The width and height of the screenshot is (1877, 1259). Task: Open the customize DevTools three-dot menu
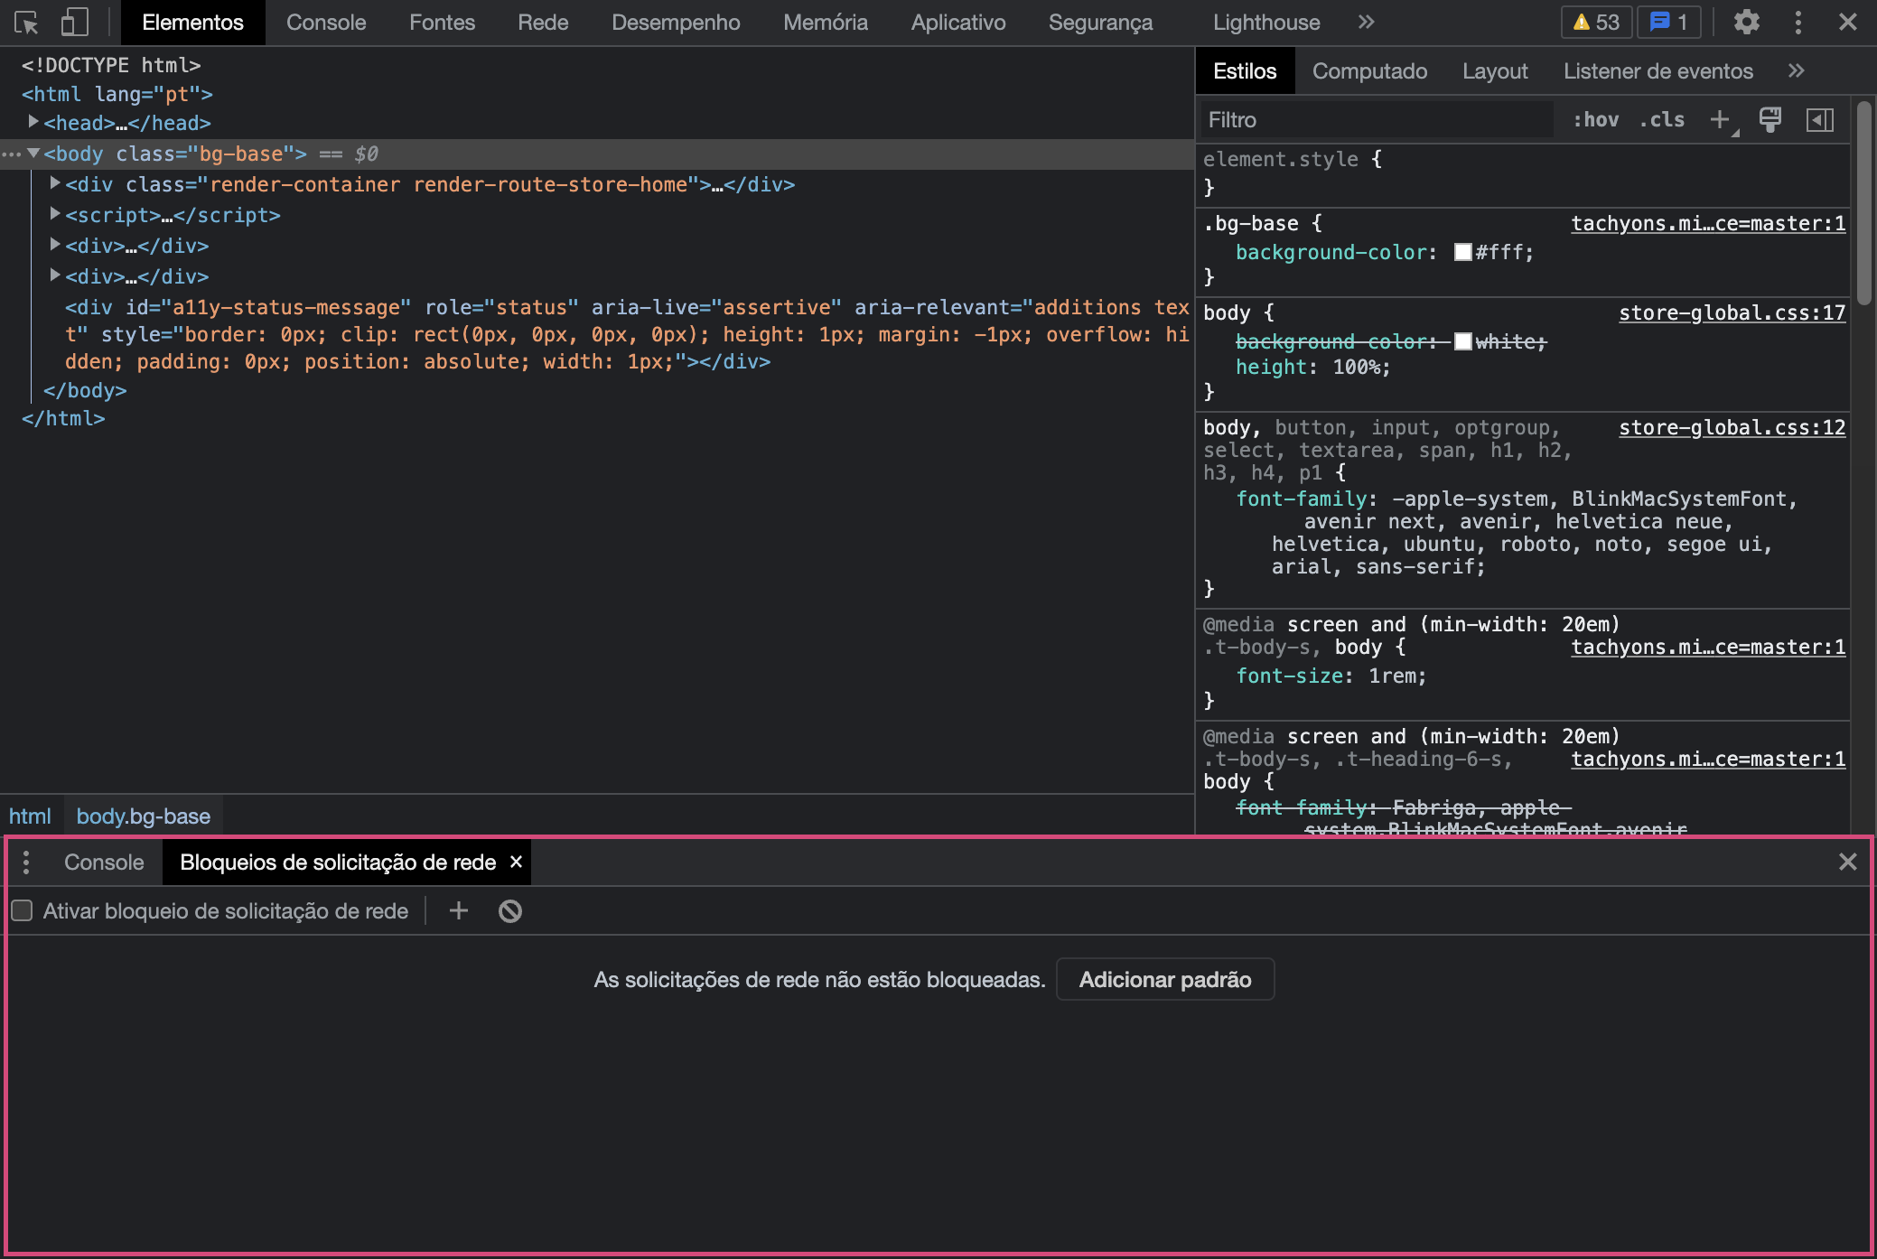pyautogui.click(x=1798, y=22)
